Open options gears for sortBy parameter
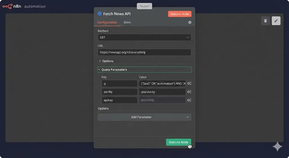The width and height of the screenshot is (289, 158). pos(189,92)
